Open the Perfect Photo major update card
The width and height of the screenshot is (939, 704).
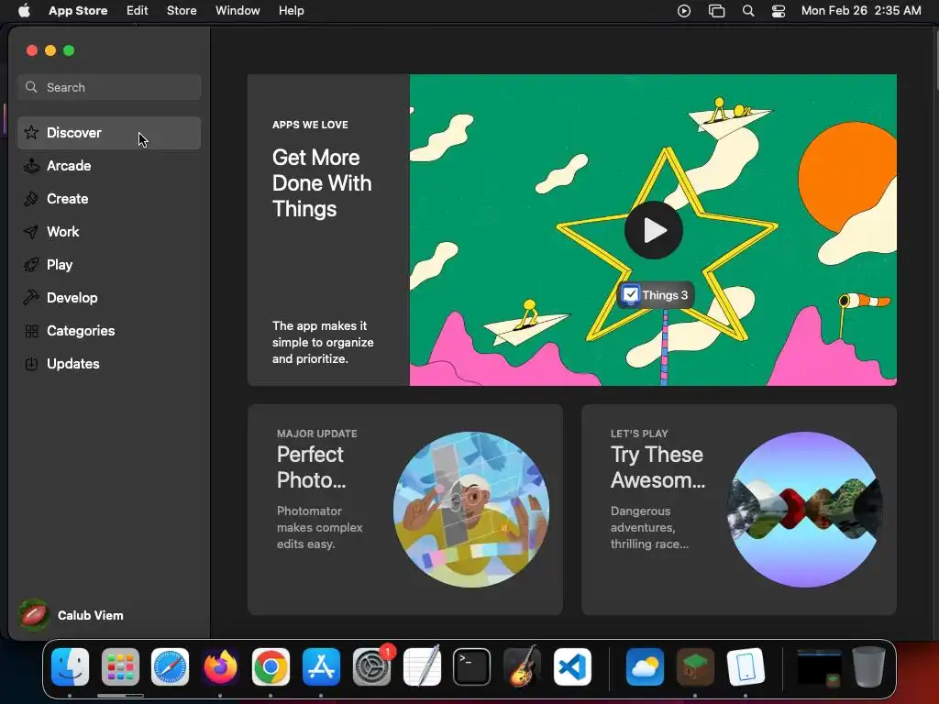click(404, 510)
